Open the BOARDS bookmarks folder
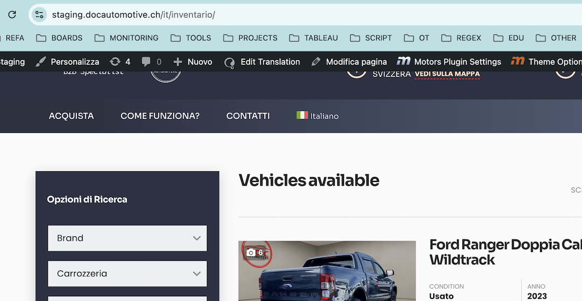The width and height of the screenshot is (582, 301). [59, 38]
